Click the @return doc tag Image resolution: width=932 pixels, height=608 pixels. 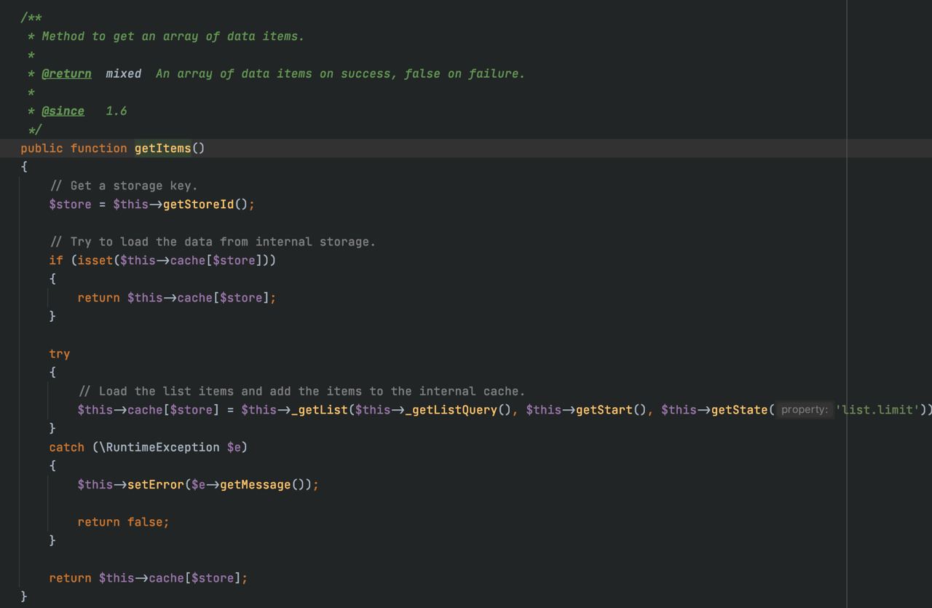[66, 74]
